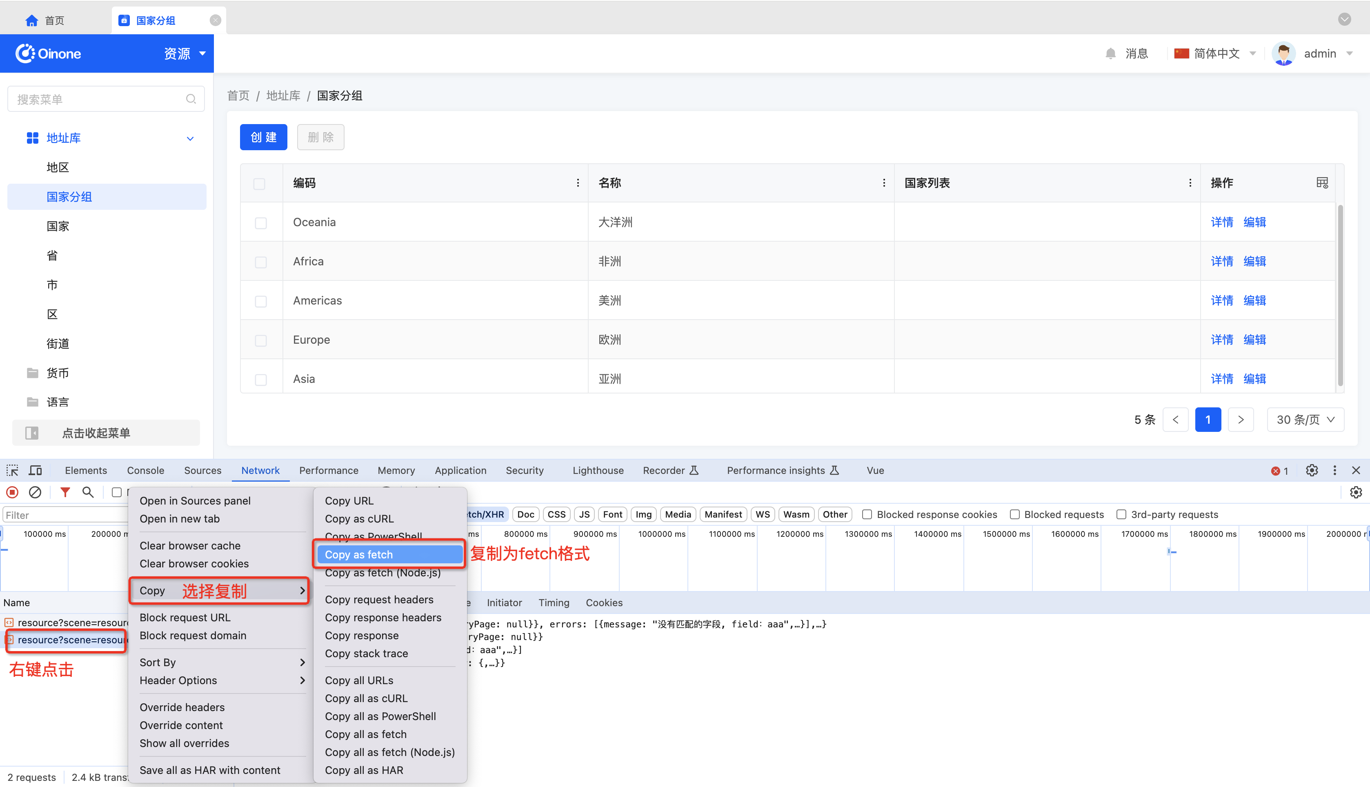Open the 简体中文 language dropdown

pyautogui.click(x=1216, y=53)
